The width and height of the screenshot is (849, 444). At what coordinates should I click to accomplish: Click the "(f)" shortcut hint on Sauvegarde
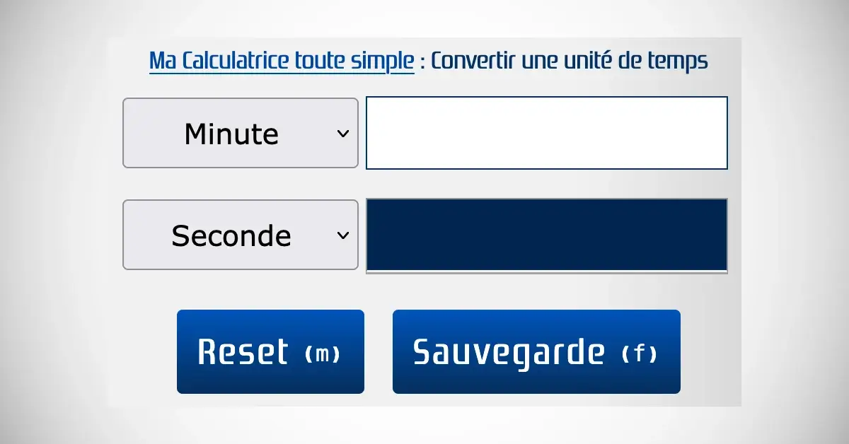point(640,354)
